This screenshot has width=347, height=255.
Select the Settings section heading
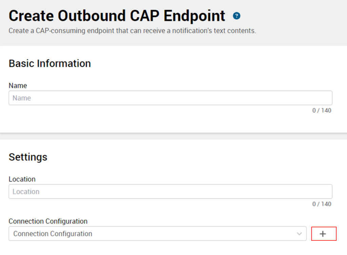tap(28, 157)
